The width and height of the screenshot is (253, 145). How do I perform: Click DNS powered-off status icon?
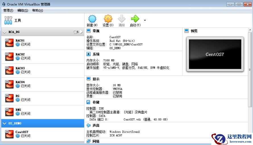18,113
